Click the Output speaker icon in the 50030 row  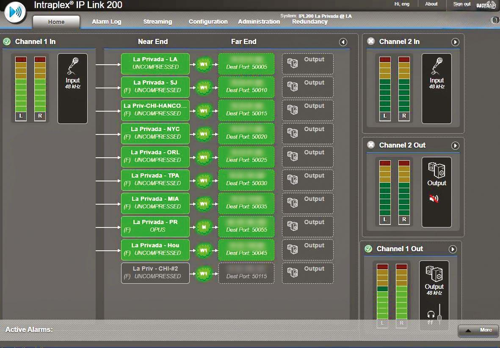293,179
